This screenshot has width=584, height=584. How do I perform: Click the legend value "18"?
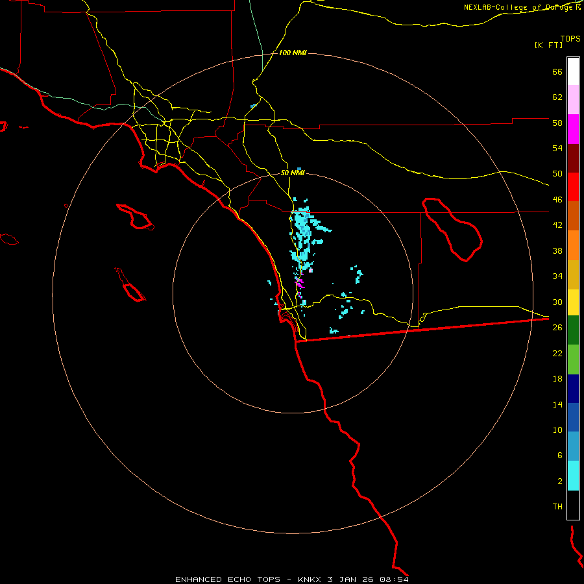557,379
